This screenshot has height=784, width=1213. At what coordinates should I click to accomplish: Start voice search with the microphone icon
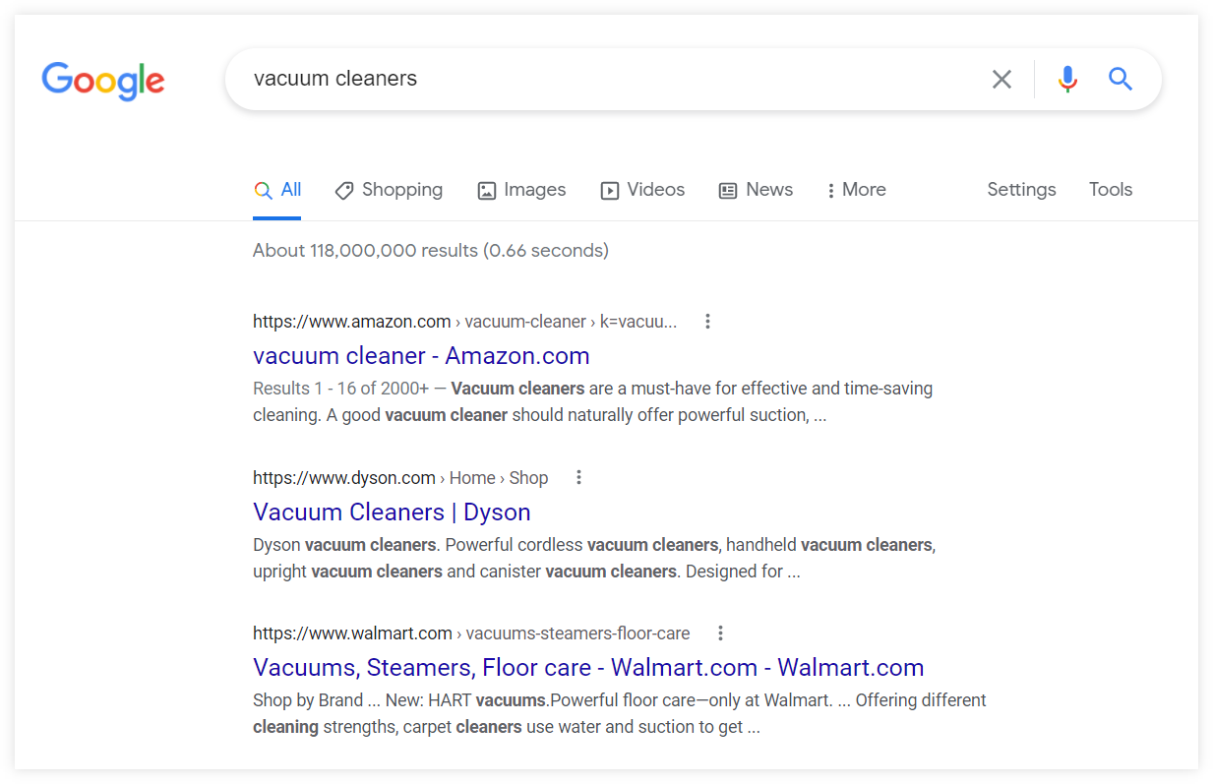point(1067,79)
